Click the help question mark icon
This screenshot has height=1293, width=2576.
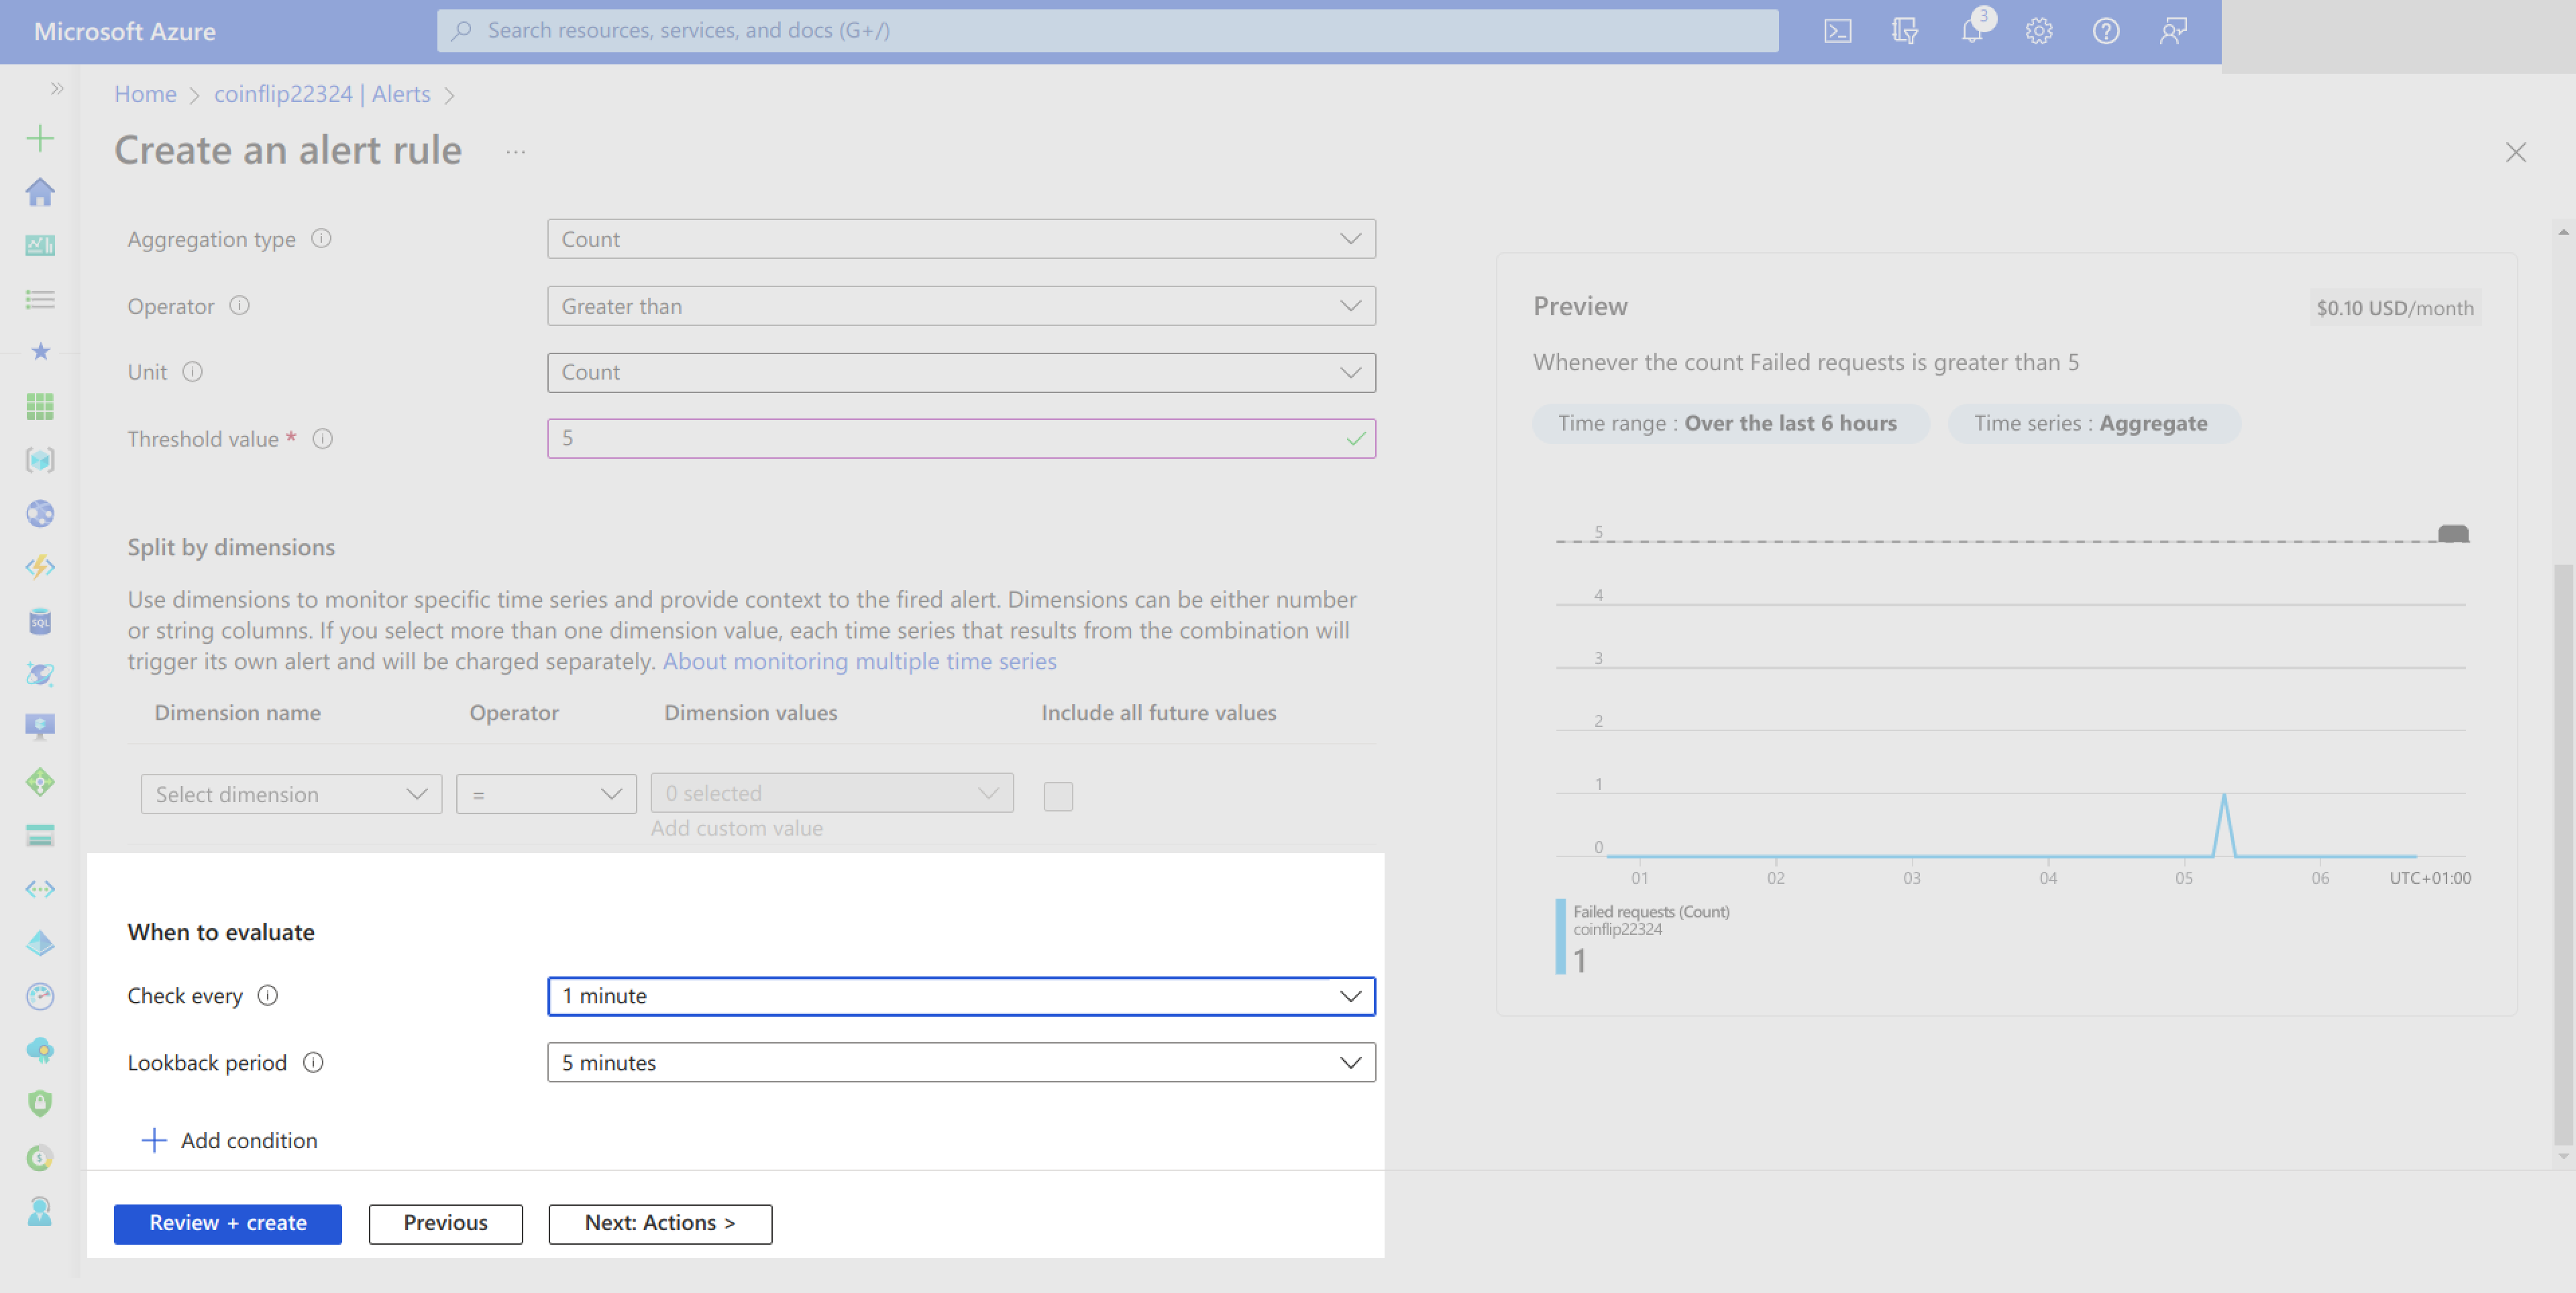(x=2106, y=31)
